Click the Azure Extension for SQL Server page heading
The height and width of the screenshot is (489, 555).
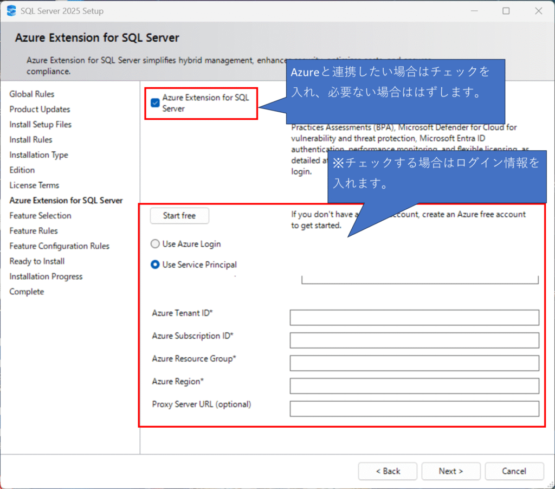pyautogui.click(x=97, y=38)
